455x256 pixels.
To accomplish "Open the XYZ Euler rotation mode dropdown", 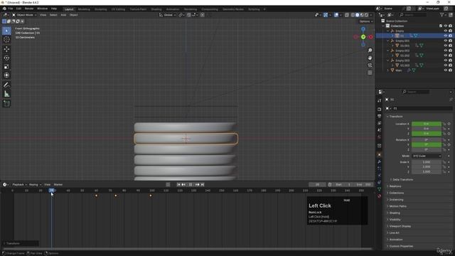I will click(427, 156).
